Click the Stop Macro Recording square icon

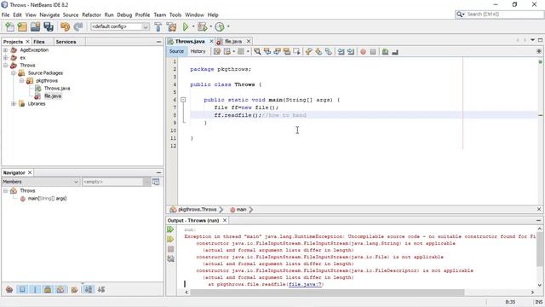coord(373,51)
